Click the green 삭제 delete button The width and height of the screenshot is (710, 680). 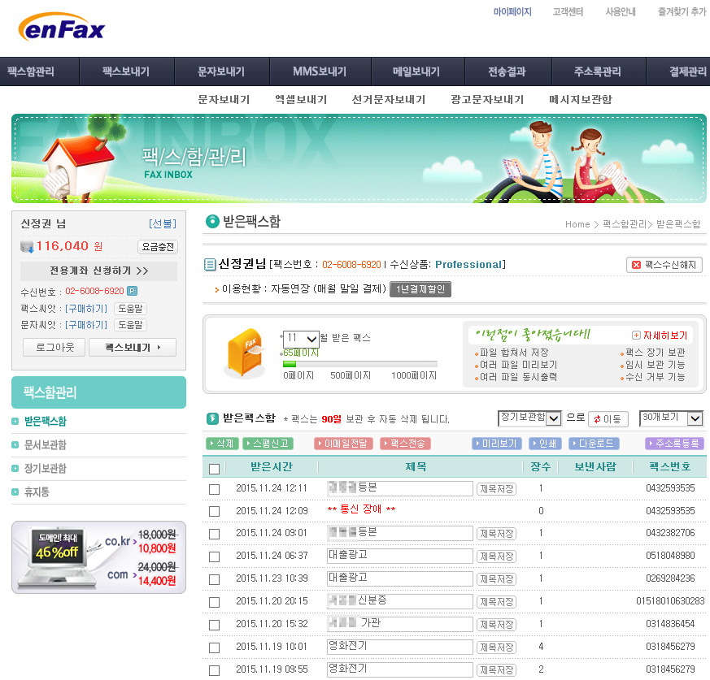coord(222,444)
